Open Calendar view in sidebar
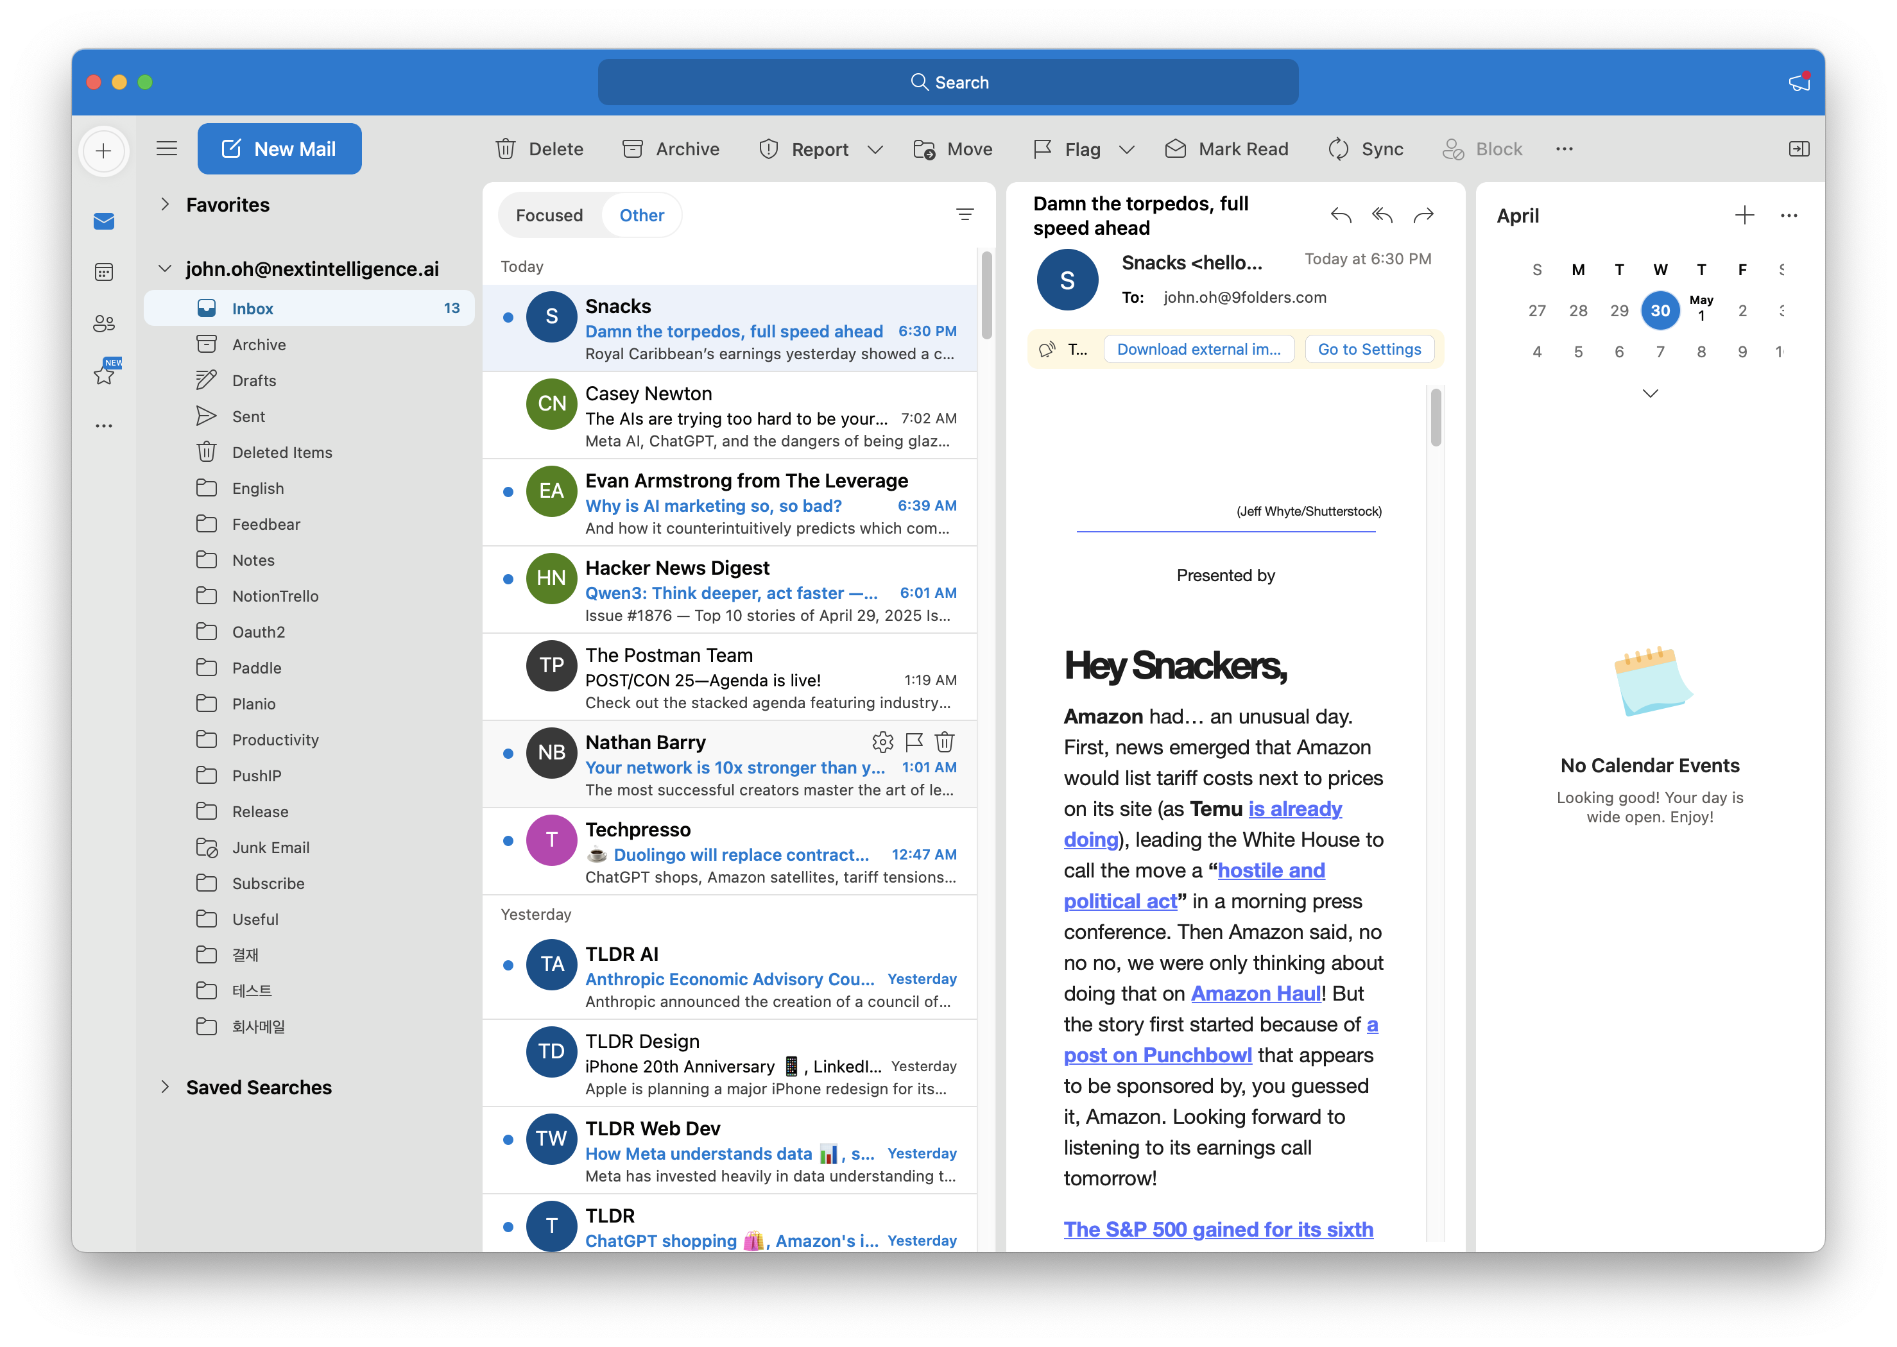This screenshot has width=1897, height=1347. pyautogui.click(x=104, y=272)
